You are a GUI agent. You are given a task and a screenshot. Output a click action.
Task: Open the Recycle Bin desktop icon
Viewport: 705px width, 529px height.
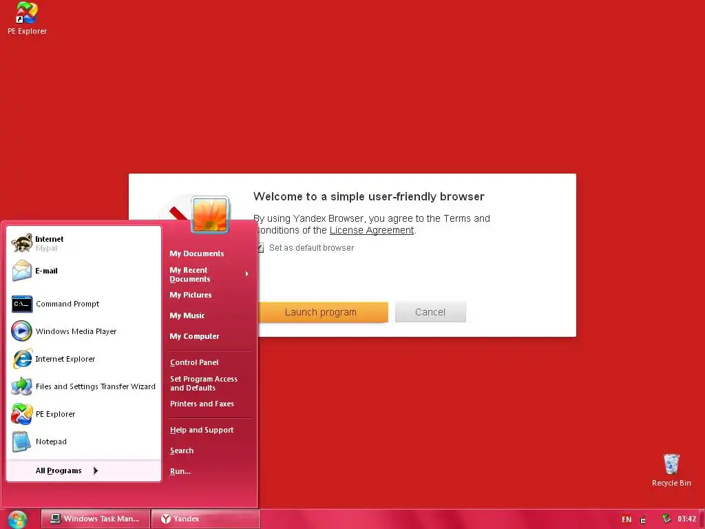click(x=671, y=464)
